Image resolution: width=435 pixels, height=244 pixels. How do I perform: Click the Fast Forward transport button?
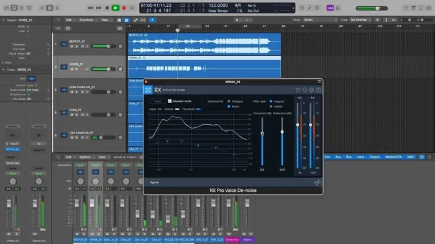99,8
